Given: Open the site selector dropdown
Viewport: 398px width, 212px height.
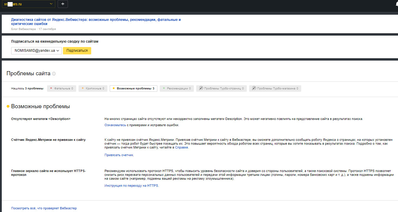Looking at the screenshot, I should point(28,4).
